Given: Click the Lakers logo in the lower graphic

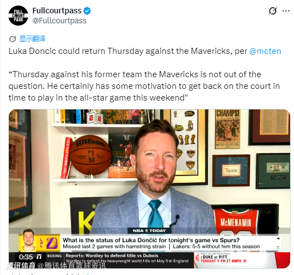Looking at the screenshot, I should coord(52,243).
